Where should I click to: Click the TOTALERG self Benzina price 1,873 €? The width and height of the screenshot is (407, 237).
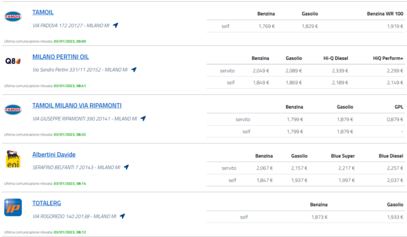coord(319,217)
